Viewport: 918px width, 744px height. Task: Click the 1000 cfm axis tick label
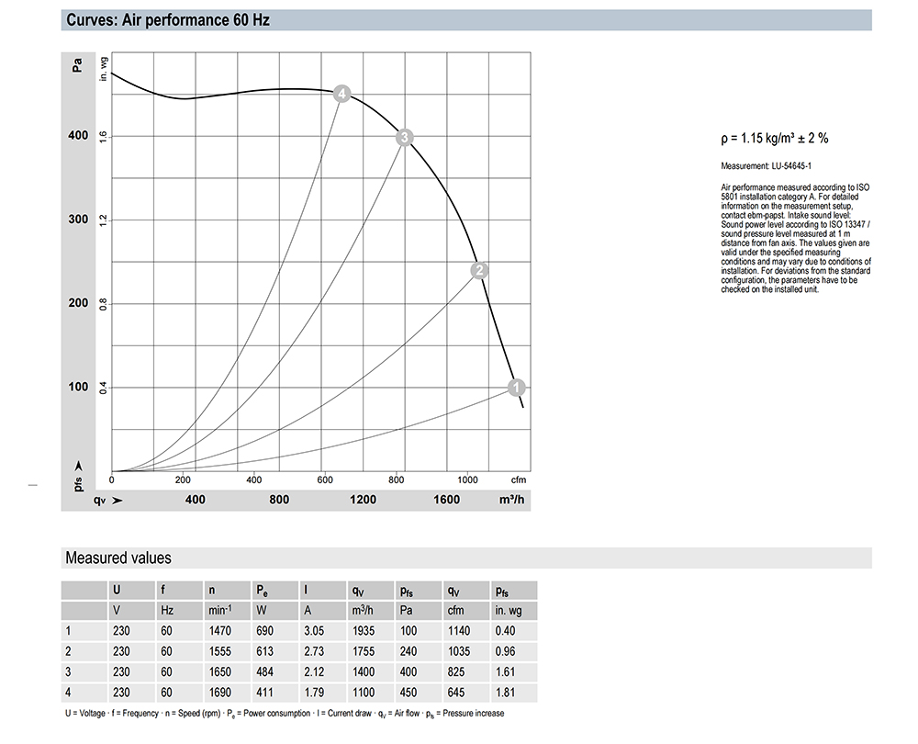coord(467,479)
